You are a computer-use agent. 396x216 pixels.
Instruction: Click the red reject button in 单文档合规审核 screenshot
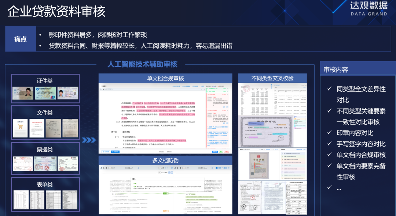point(226,152)
